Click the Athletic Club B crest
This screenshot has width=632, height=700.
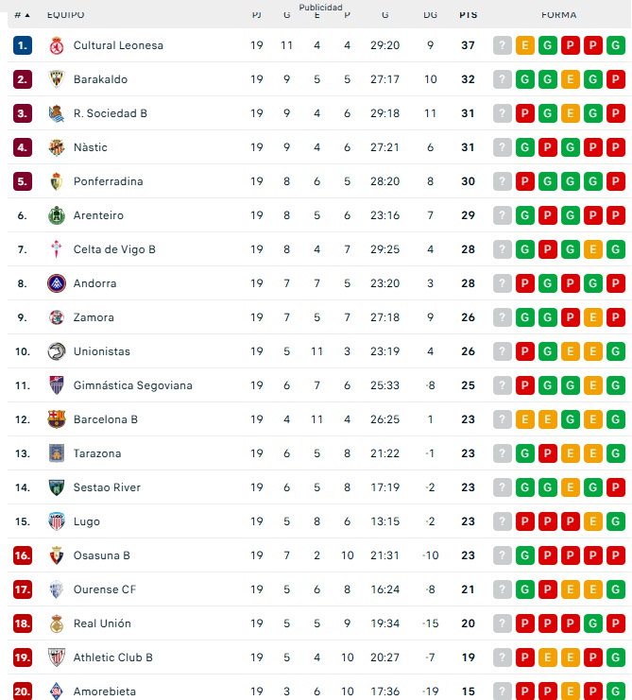[57, 657]
